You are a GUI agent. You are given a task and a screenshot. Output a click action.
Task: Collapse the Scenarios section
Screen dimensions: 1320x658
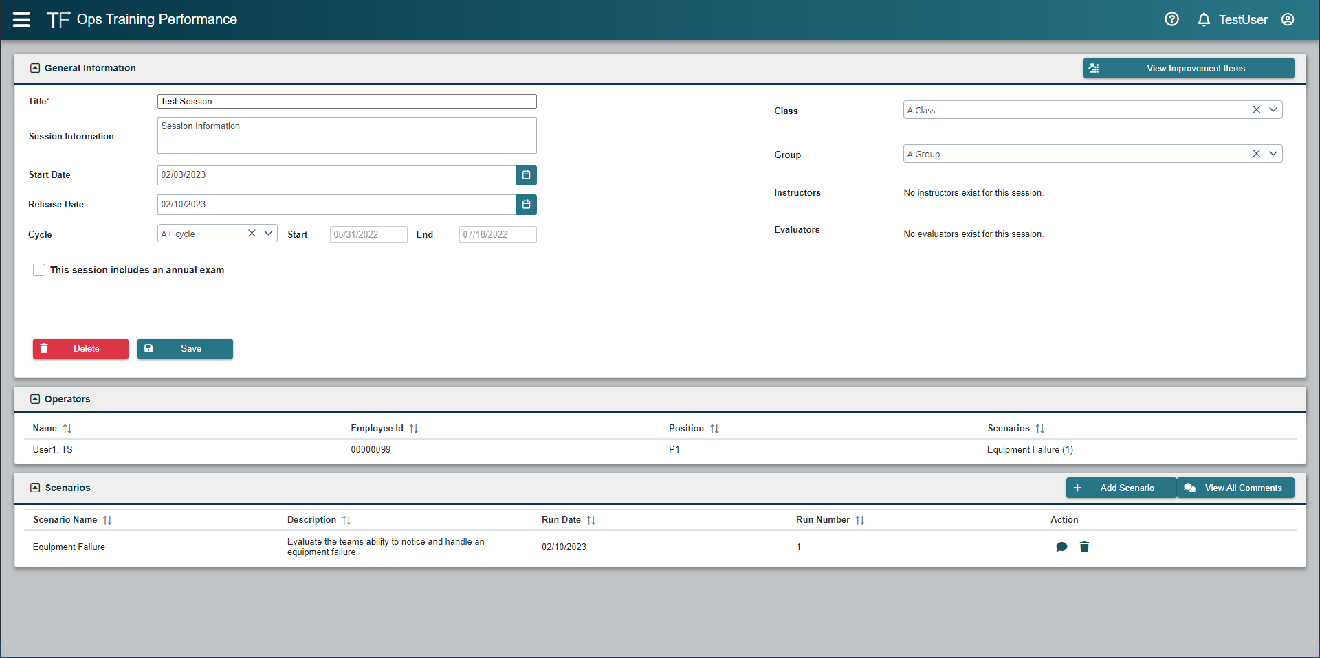coord(35,488)
